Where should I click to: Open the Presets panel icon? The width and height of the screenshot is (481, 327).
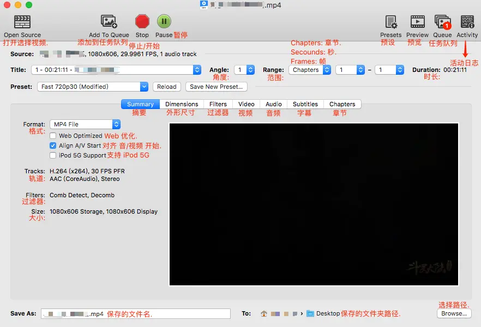[391, 22]
